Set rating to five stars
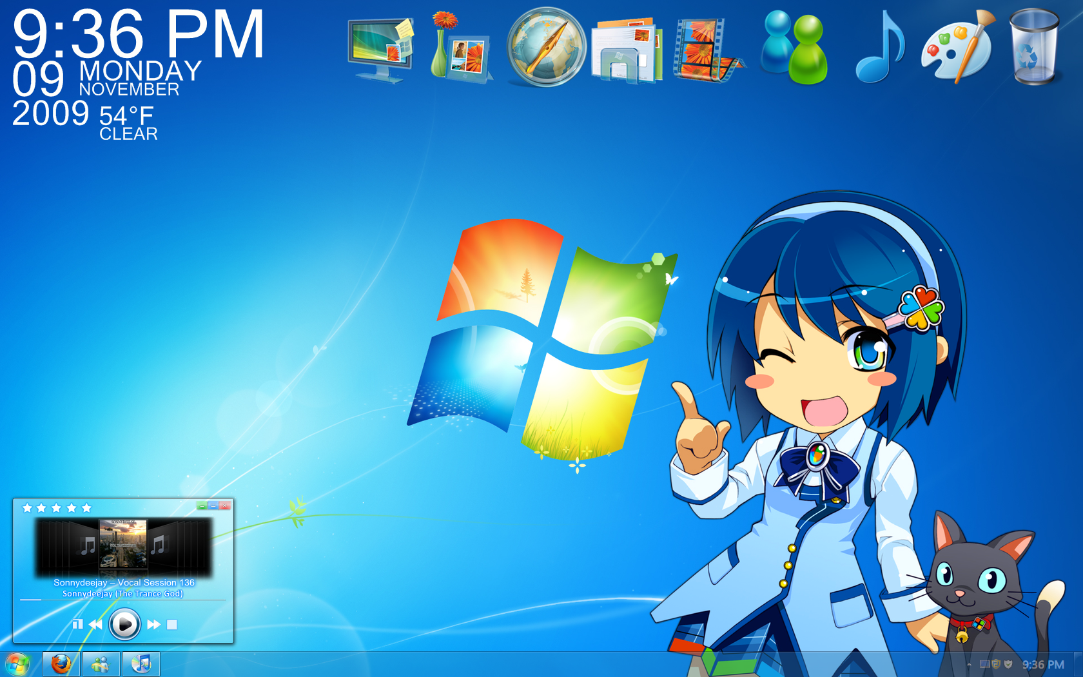 pyautogui.click(x=86, y=508)
